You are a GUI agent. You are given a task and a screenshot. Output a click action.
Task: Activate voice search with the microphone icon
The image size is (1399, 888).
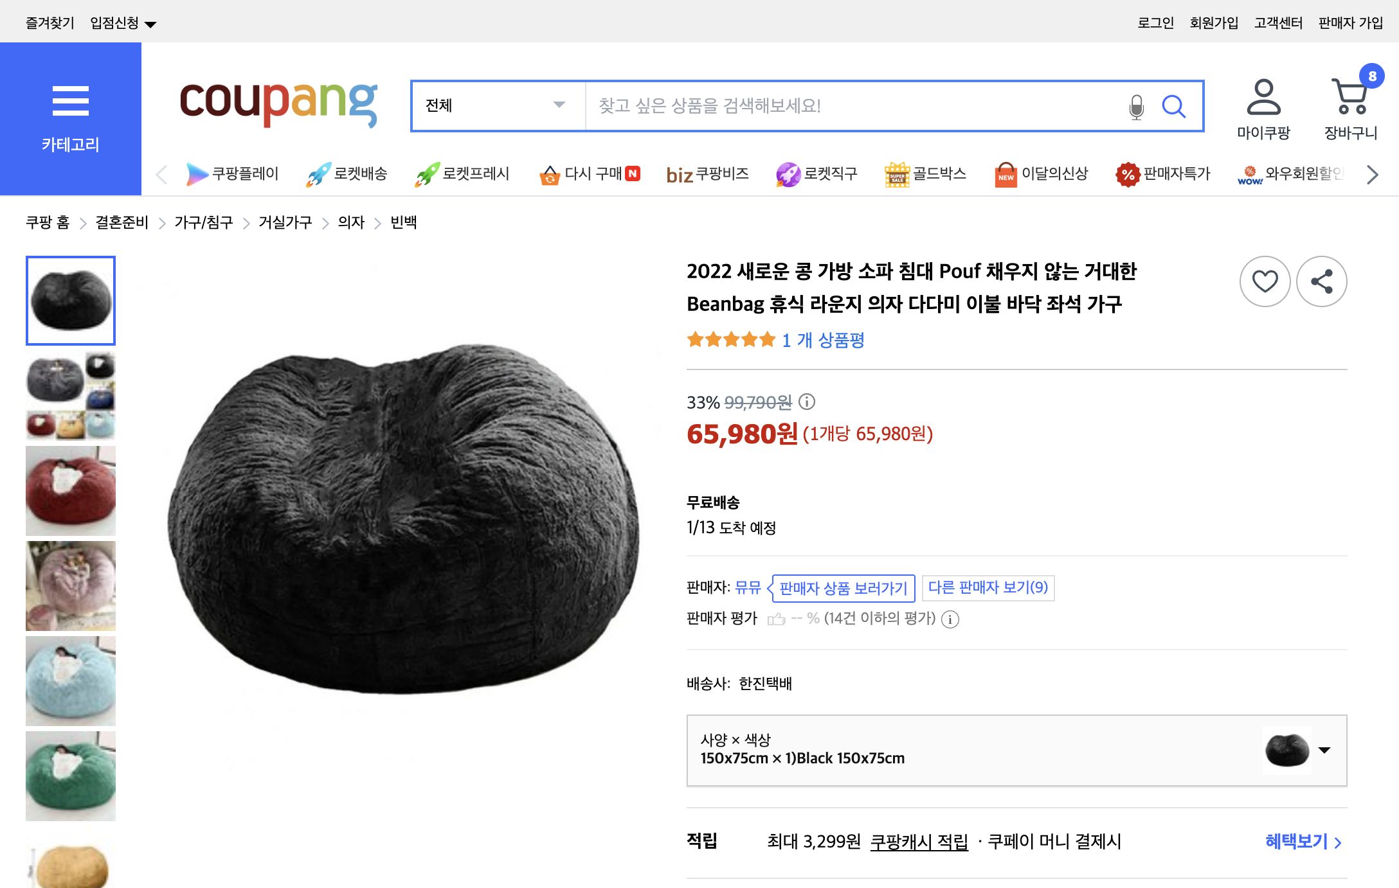click(1135, 106)
